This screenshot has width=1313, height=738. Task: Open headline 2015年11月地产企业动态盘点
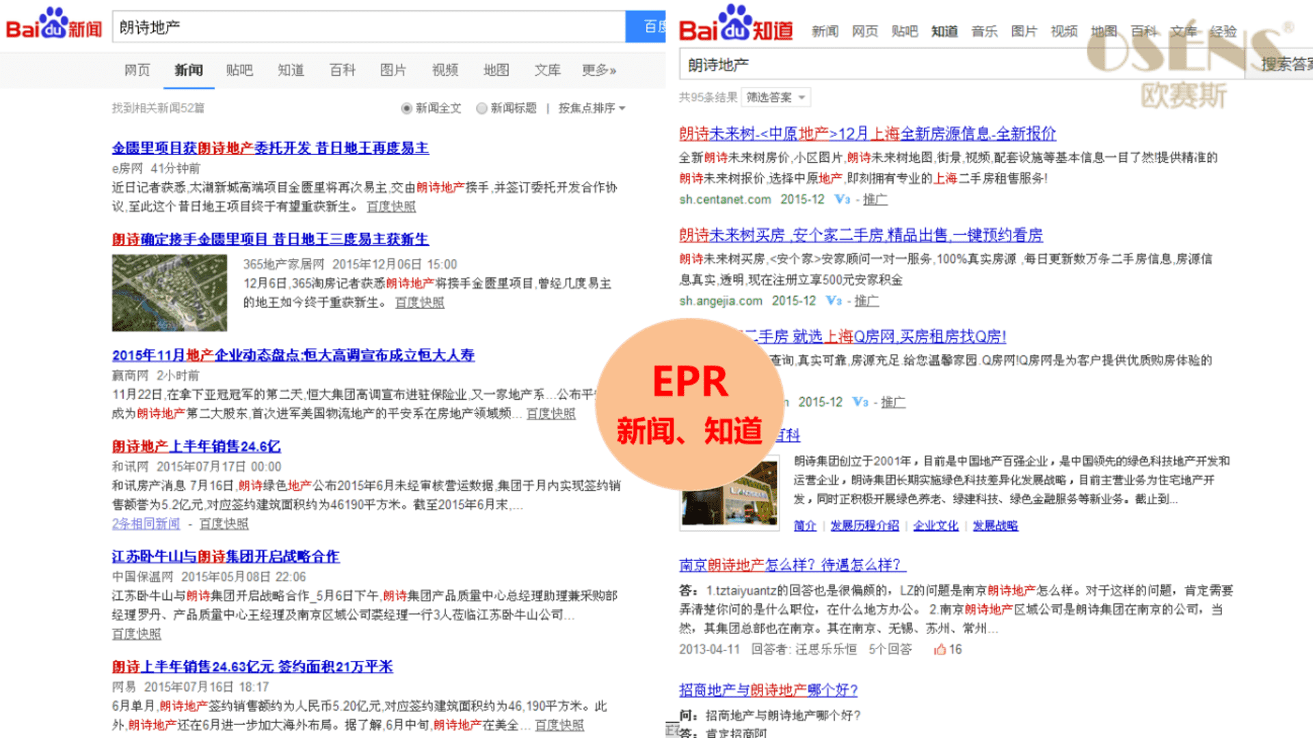pyautogui.click(x=293, y=355)
